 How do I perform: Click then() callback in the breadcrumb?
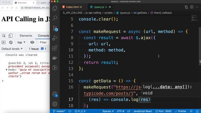161,13
